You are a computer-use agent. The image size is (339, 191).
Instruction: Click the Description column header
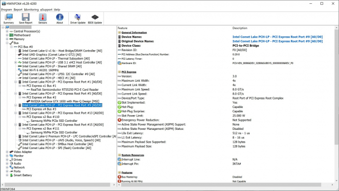coord(240,28)
